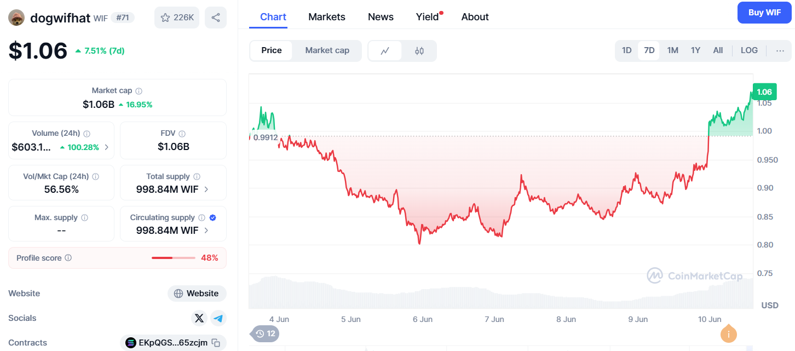Select the Price chart toggle

coord(272,51)
